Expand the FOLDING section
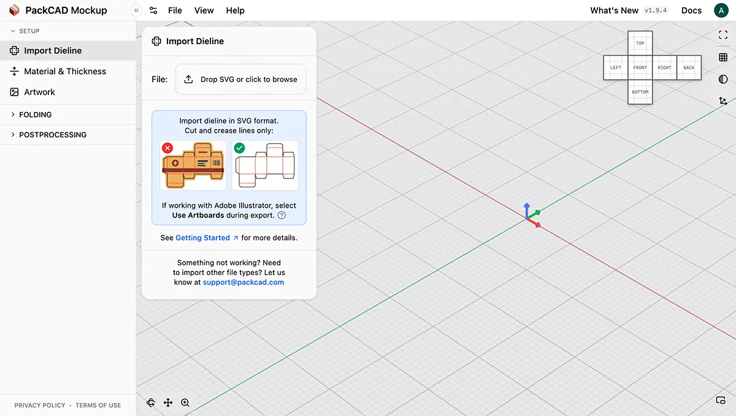This screenshot has width=736, height=416. [x=67, y=115]
